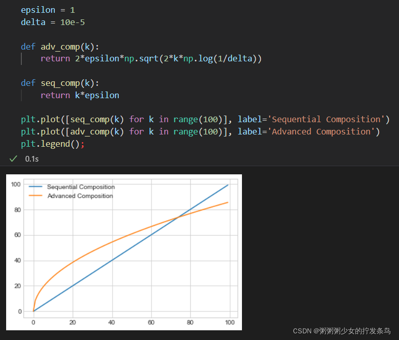Click the 'plt.legend();' code line
399x340 pixels.
[x=53, y=144]
